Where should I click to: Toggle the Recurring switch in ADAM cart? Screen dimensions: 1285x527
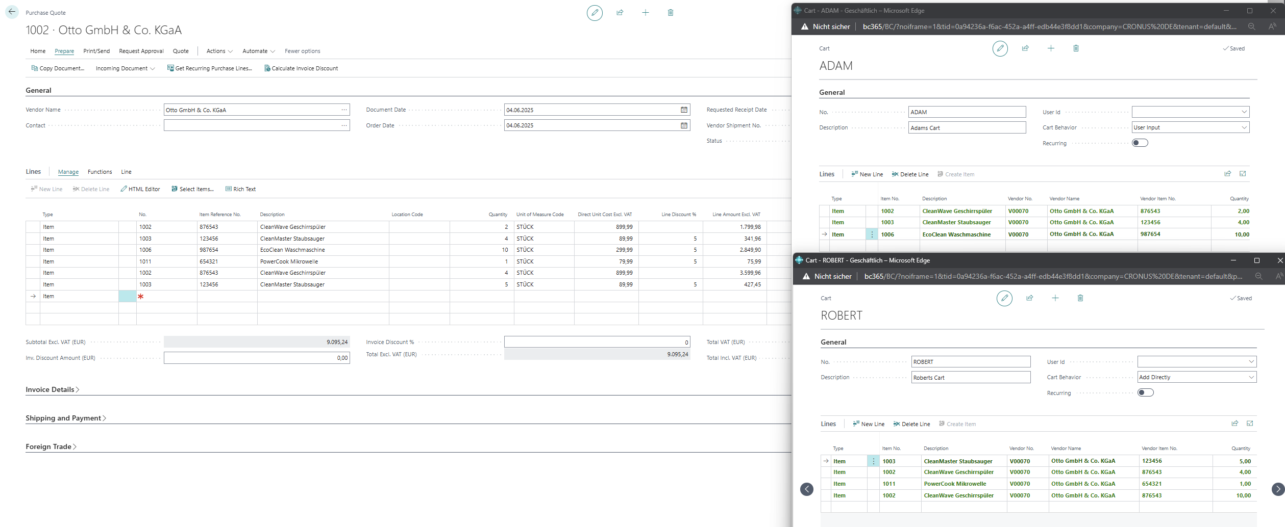point(1140,143)
